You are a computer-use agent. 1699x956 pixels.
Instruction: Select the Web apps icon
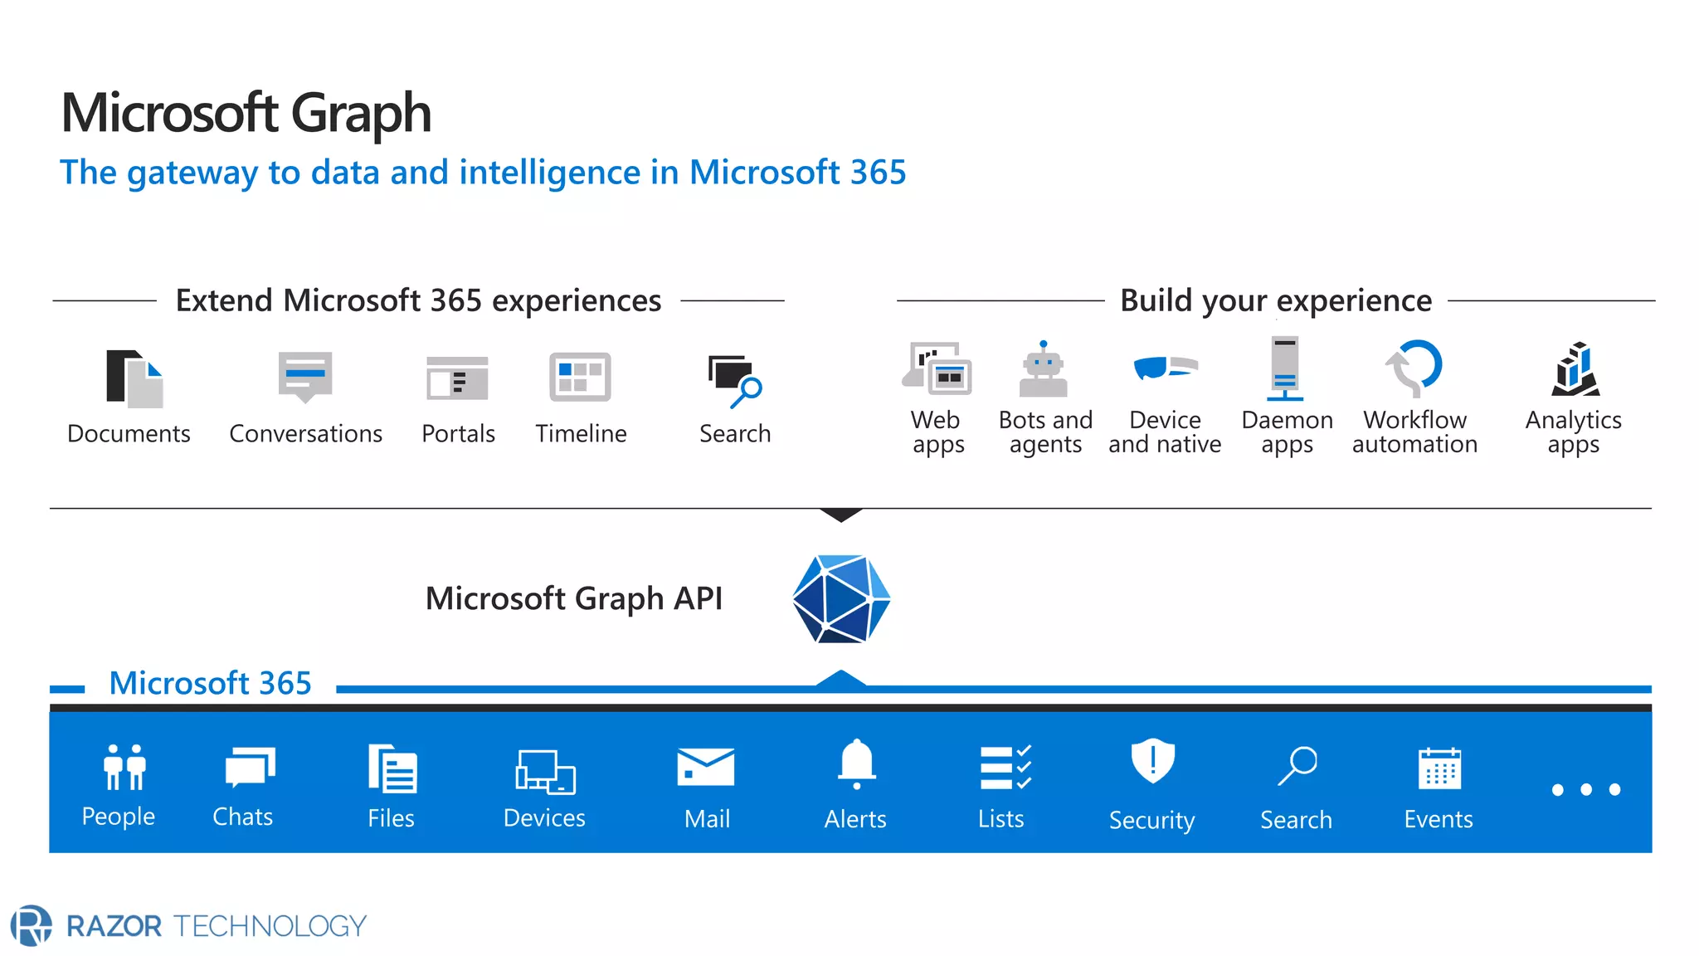[937, 368]
